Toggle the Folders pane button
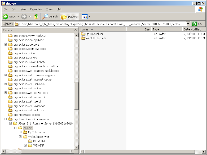207x155 pixels. pyautogui.click(x=70, y=17)
